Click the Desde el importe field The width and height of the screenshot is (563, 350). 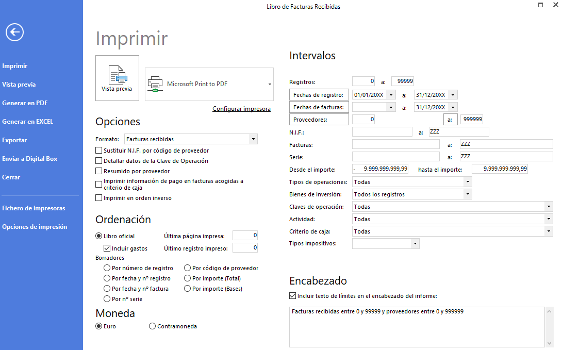[380, 169]
